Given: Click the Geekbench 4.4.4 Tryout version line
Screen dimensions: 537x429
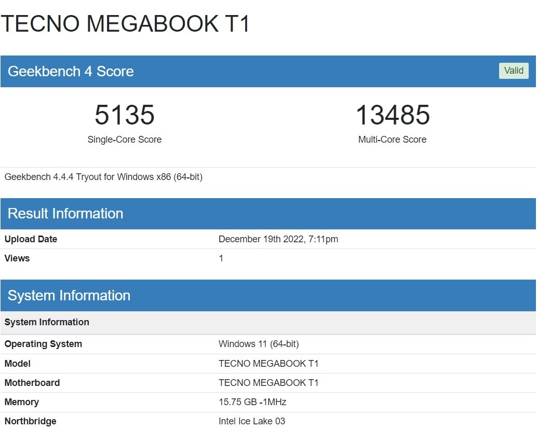Looking at the screenshot, I should point(103,177).
